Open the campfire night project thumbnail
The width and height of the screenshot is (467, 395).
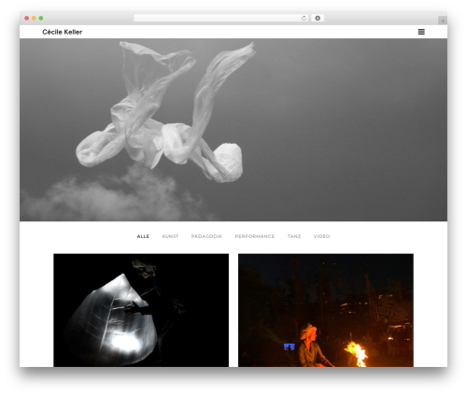[x=326, y=310]
